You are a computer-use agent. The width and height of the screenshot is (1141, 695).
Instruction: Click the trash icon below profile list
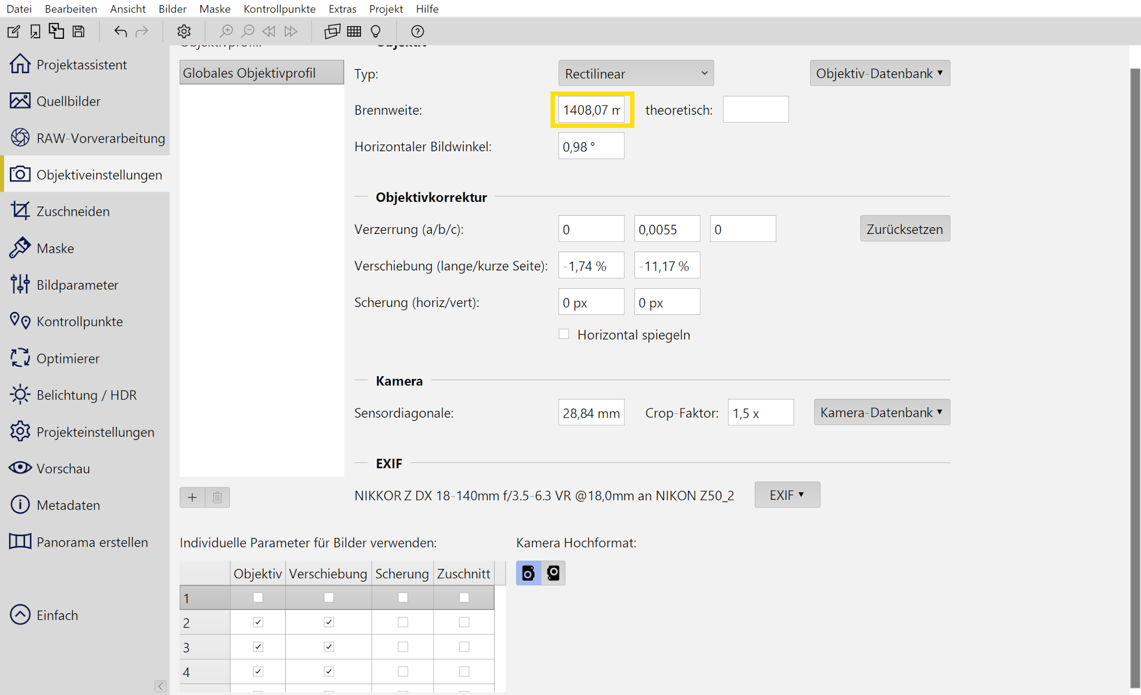(x=217, y=498)
